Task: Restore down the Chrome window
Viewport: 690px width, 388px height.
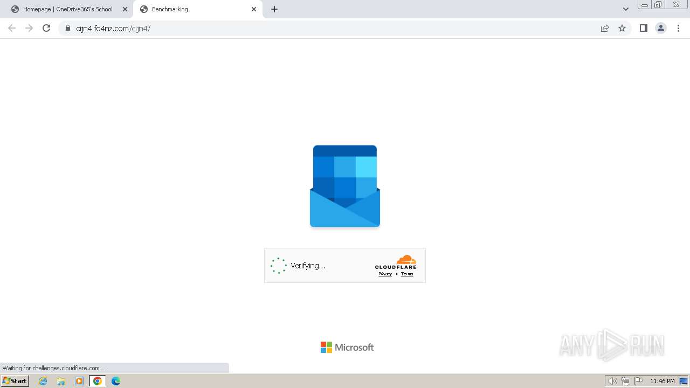Action: [x=658, y=5]
